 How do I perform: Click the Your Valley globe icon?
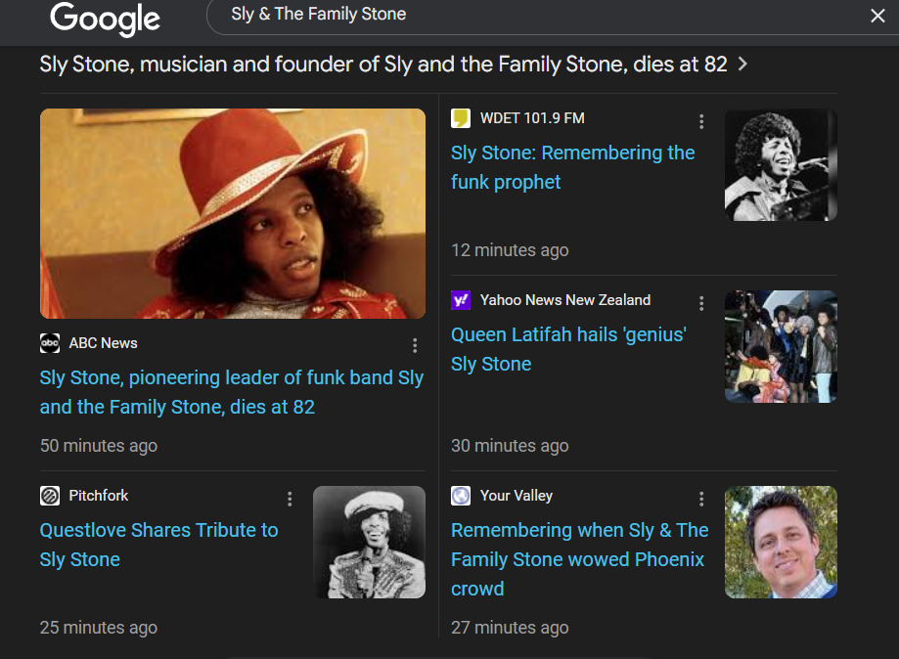[461, 495]
